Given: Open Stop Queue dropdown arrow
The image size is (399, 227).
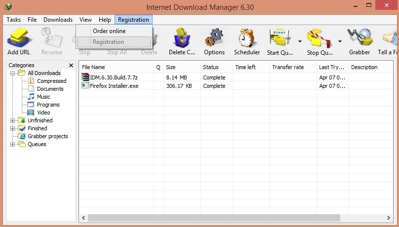Looking at the screenshot, I should point(340,41).
